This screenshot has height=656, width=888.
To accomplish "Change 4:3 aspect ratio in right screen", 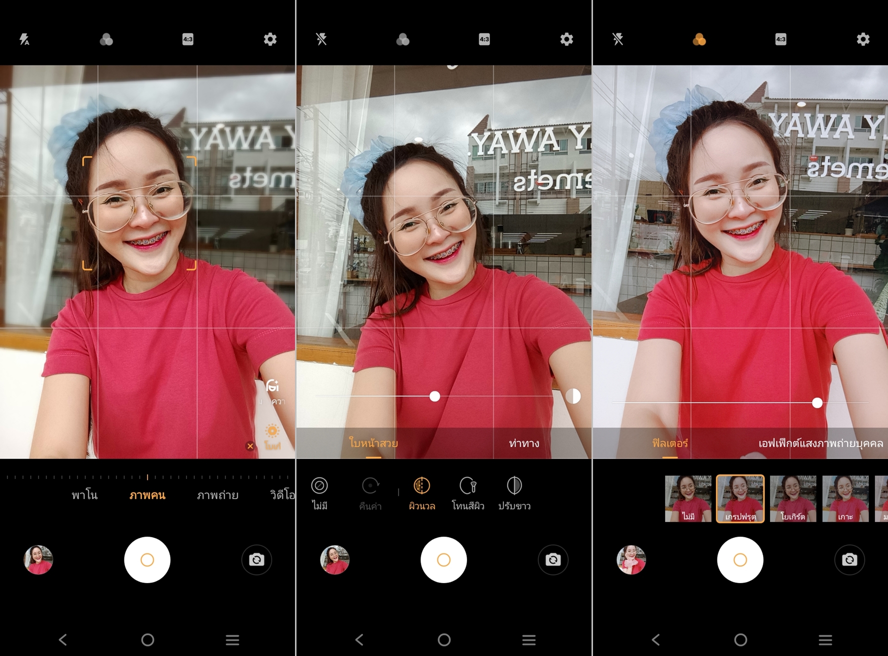I will coord(781,39).
